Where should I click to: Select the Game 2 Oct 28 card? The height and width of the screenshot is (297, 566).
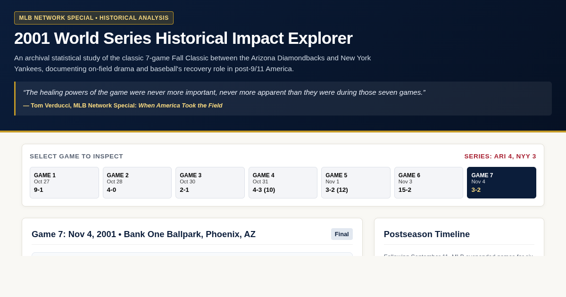[137, 182]
